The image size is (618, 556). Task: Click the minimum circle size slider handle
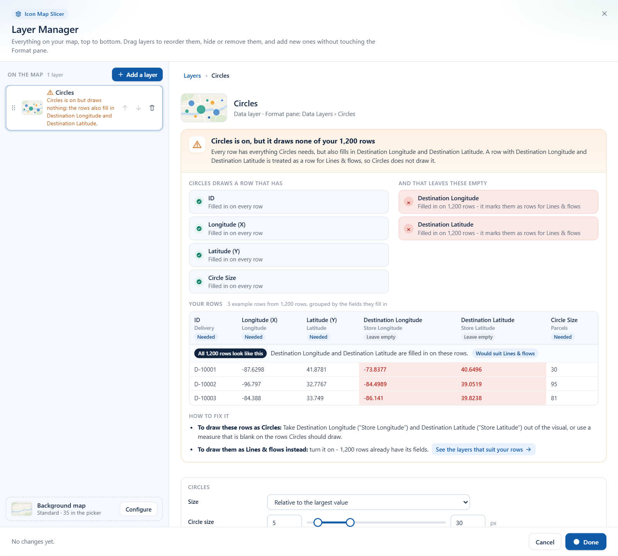click(x=318, y=523)
